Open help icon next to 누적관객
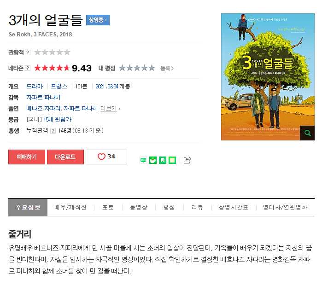The image size is (322, 285). click(x=53, y=131)
